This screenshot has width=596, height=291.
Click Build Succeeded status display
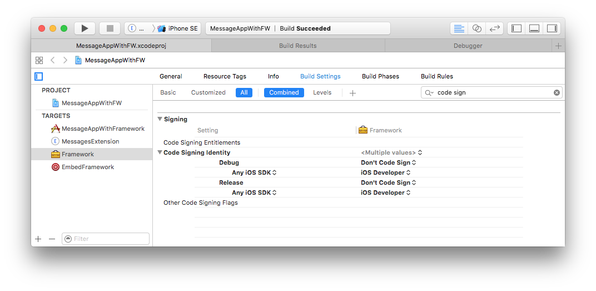pos(298,28)
